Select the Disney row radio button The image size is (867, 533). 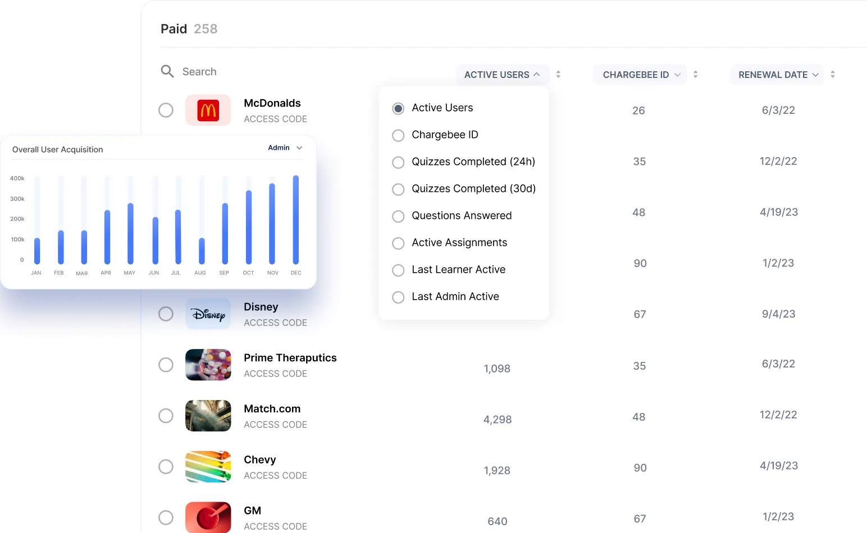point(166,314)
